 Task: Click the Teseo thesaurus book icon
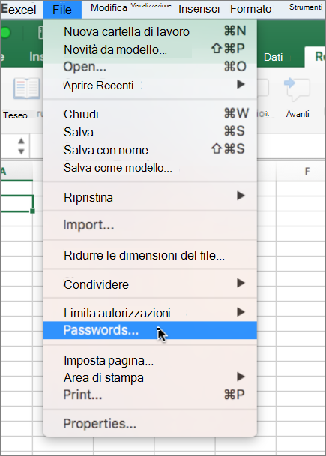(27, 88)
